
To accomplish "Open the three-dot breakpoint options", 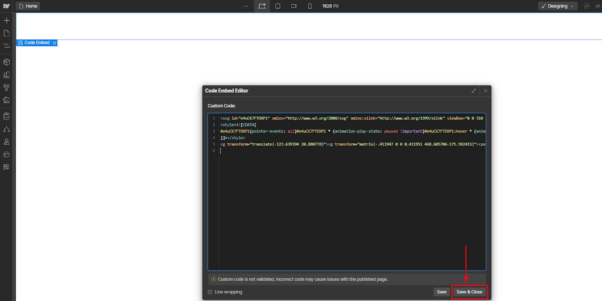I will [x=246, y=6].
